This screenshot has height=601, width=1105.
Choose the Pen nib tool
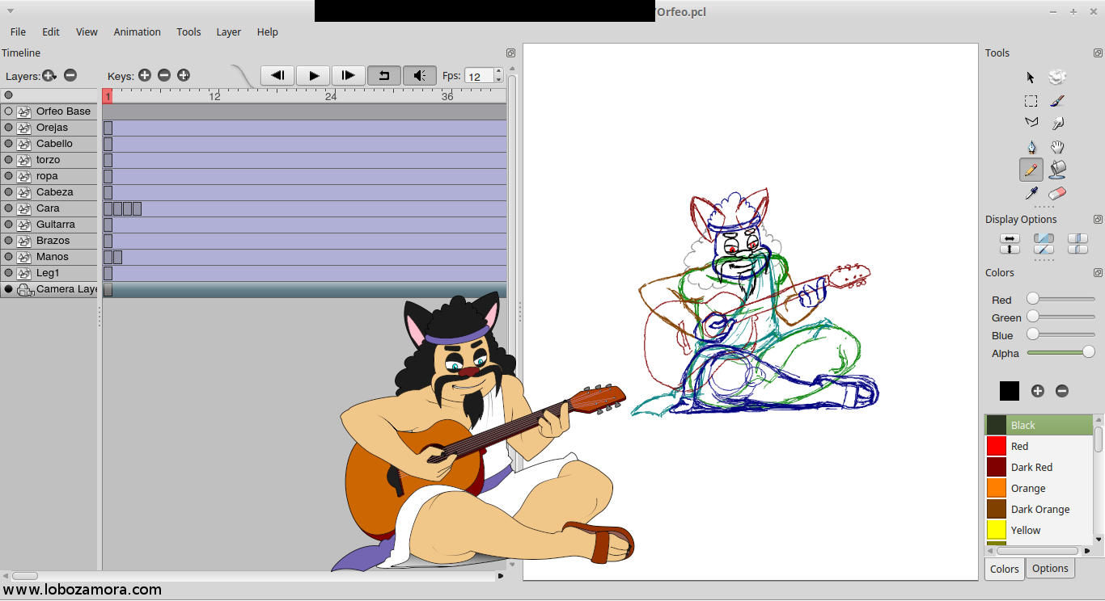pos(1031,147)
